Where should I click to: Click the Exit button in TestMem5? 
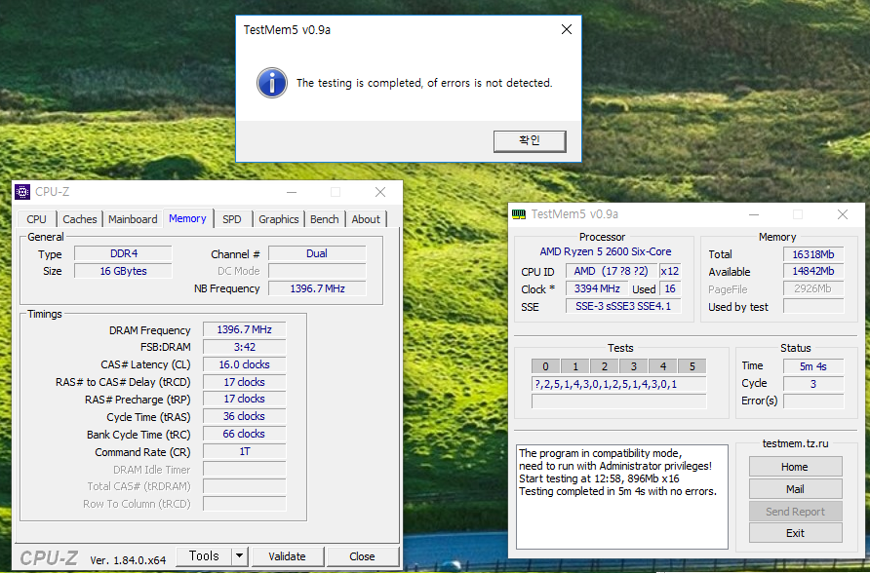click(795, 532)
